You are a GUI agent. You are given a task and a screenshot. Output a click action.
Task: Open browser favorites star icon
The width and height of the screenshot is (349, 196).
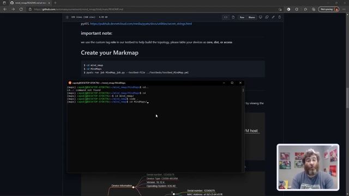click(305, 9)
